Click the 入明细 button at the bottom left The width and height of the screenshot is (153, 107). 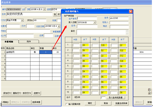pyautogui.click(x=5, y=102)
